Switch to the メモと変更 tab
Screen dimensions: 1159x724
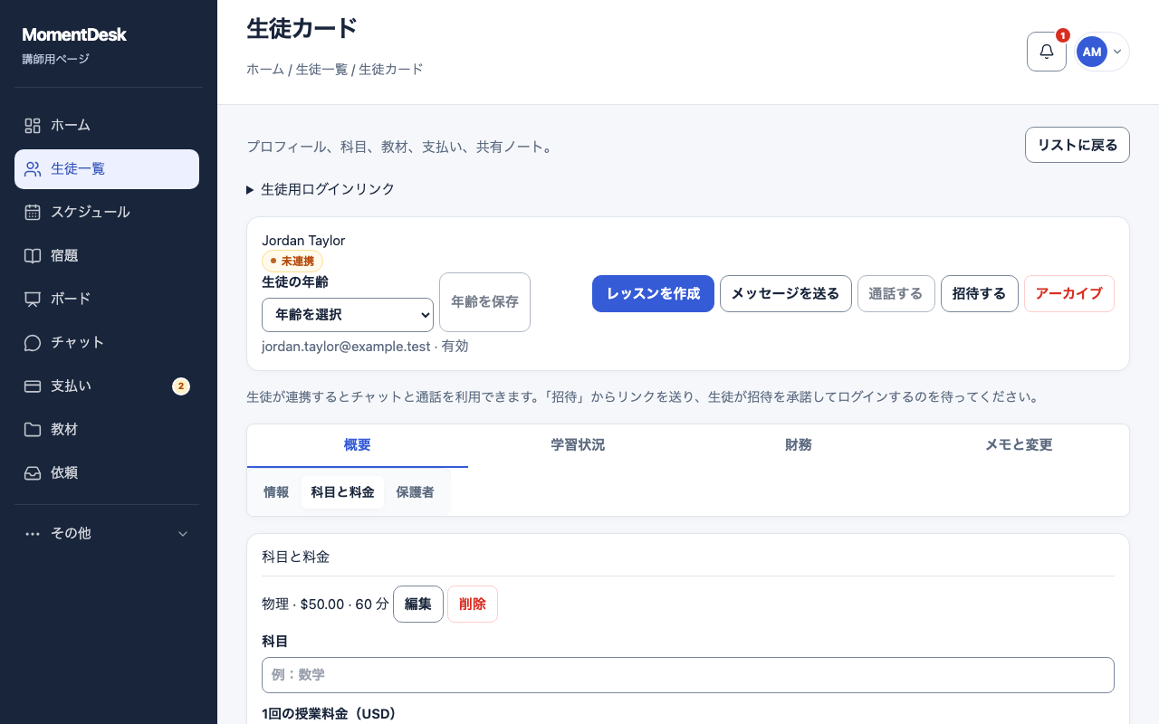1019,445
